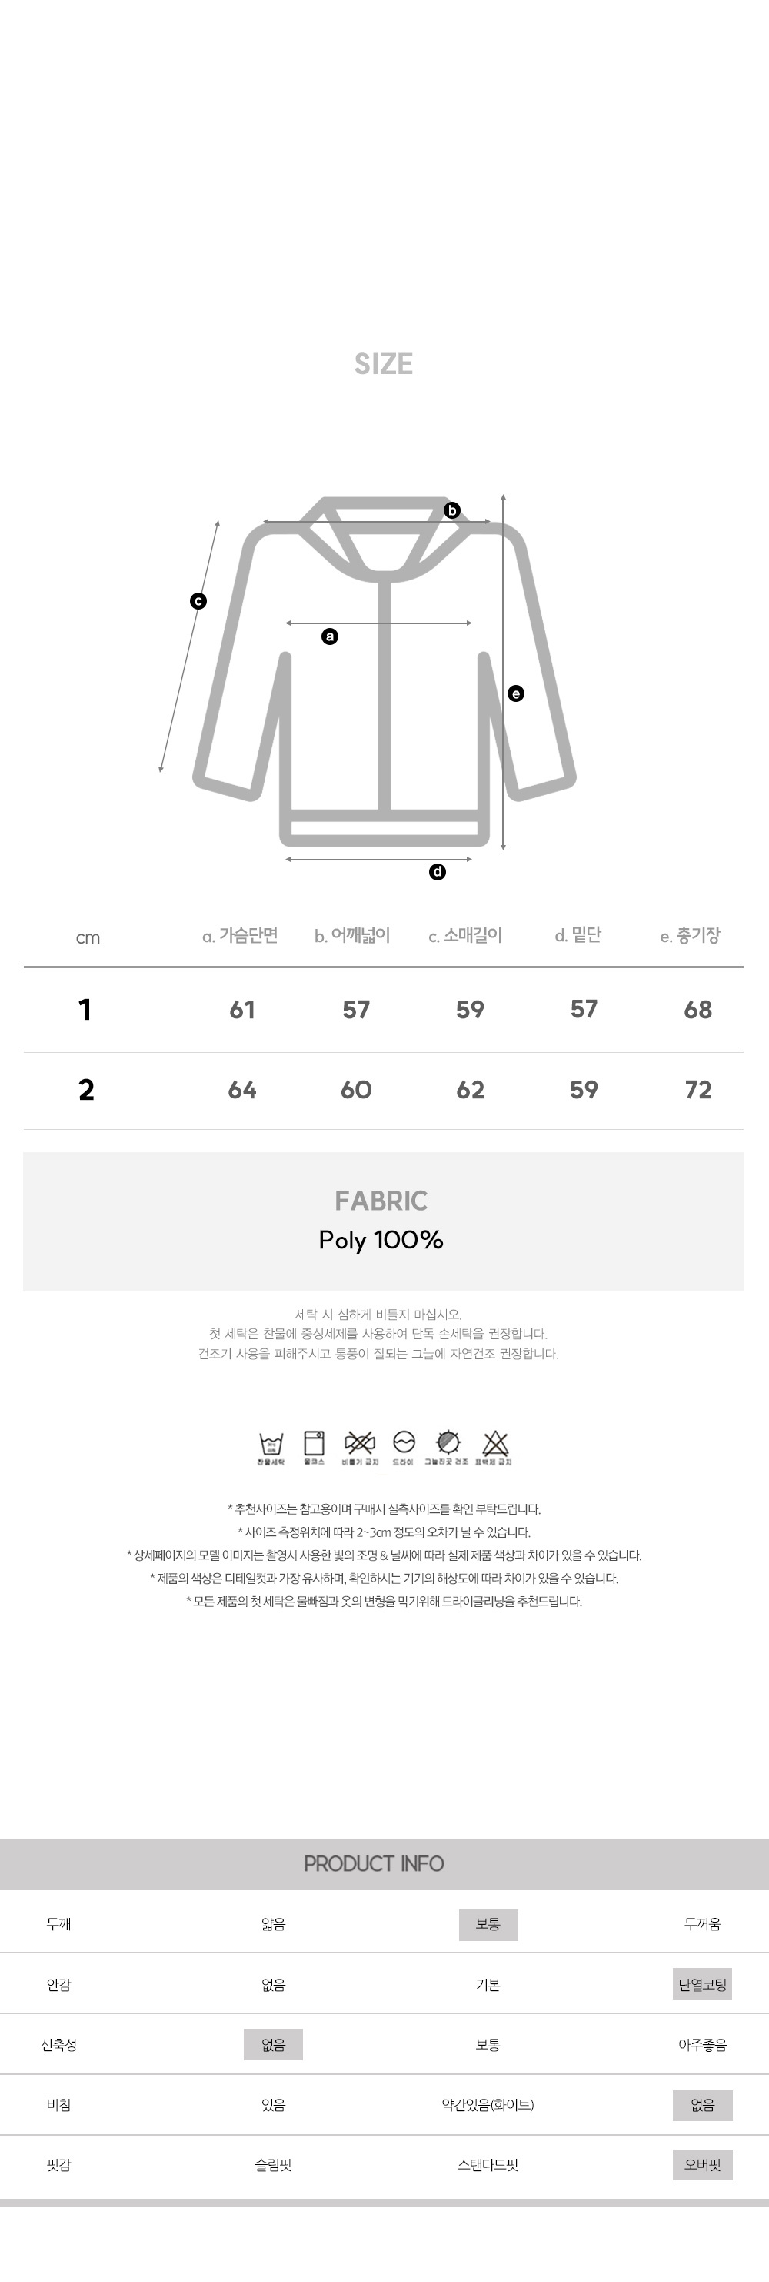Click the dry clean care icon
The image size is (769, 2282).
[x=404, y=1443]
